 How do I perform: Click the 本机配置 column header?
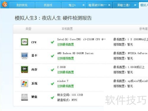[67, 29]
